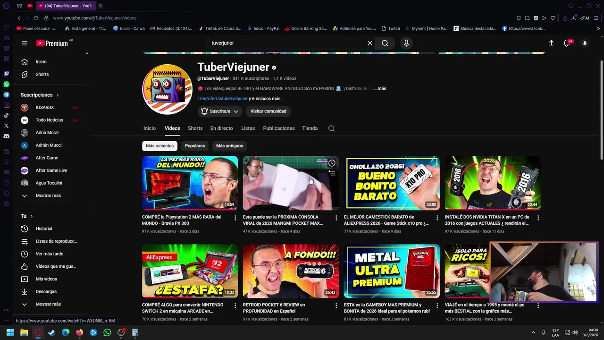Open options menu for Playstation 2 MÁS RARA video
This screenshot has height=340, width=604.
pyautogui.click(x=235, y=218)
